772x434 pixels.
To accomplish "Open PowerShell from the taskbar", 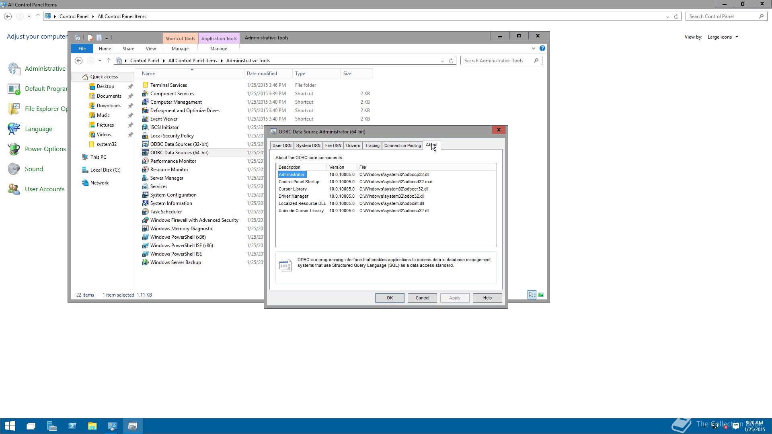I will pyautogui.click(x=72, y=426).
